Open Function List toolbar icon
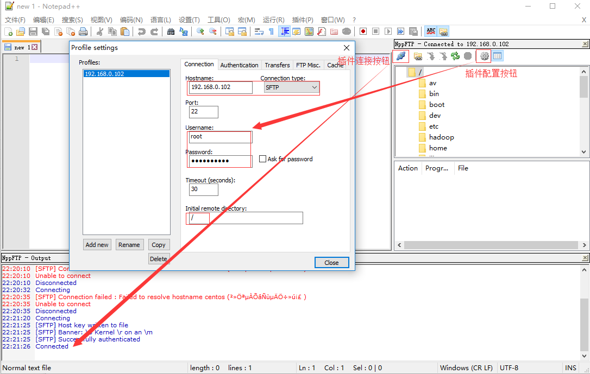590x374 pixels. (322, 31)
